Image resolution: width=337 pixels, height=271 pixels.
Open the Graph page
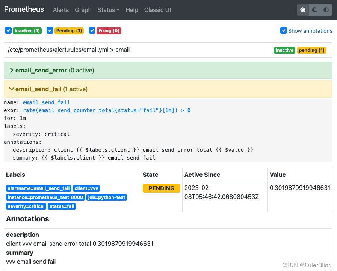coord(83,10)
